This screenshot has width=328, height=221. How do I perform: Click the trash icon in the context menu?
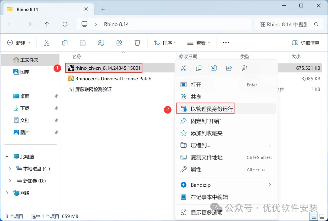pos(244,68)
